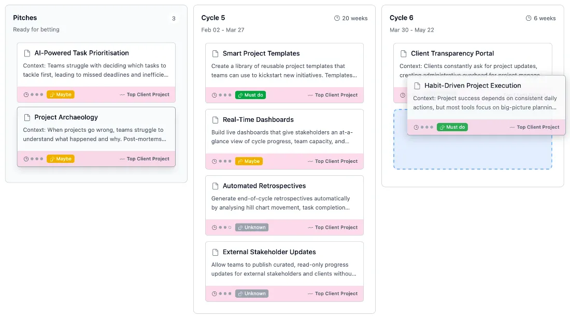Click Must do badge on Habit-Driven Project Execution
This screenshot has width=570, height=319.
coord(452,127)
